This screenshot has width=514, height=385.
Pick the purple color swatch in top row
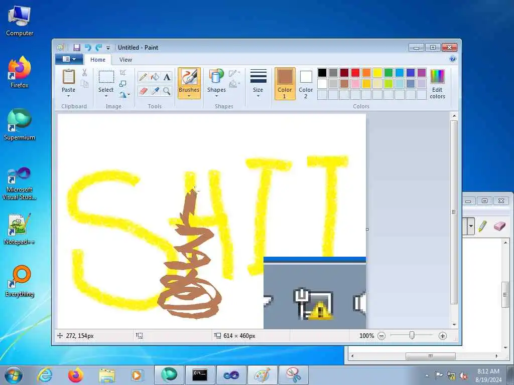422,73
